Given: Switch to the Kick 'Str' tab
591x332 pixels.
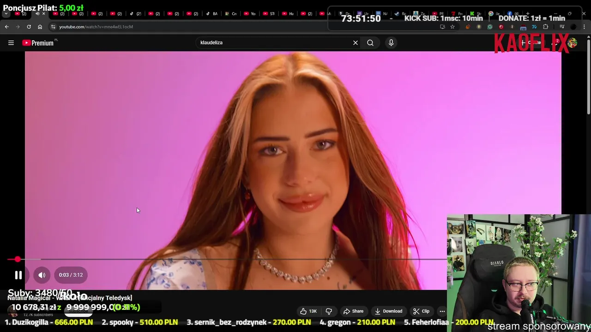Looking at the screenshot, I should click(475, 14).
